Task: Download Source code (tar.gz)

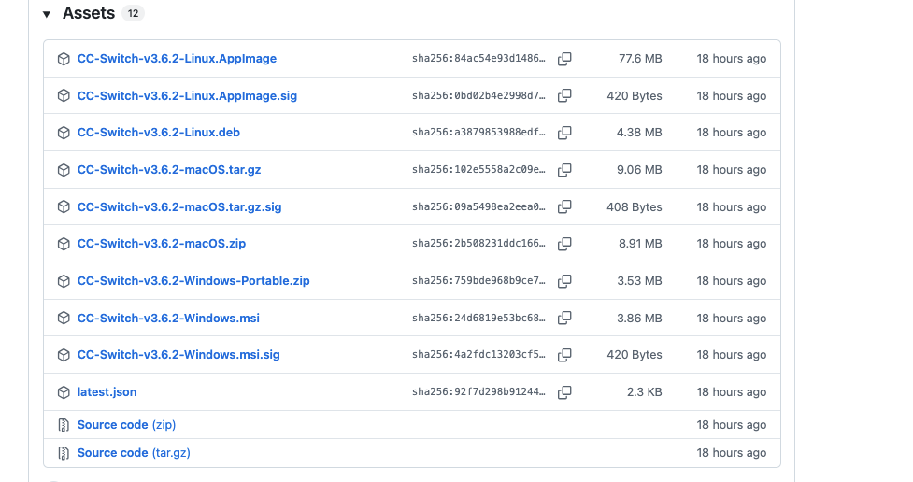Action: (134, 453)
